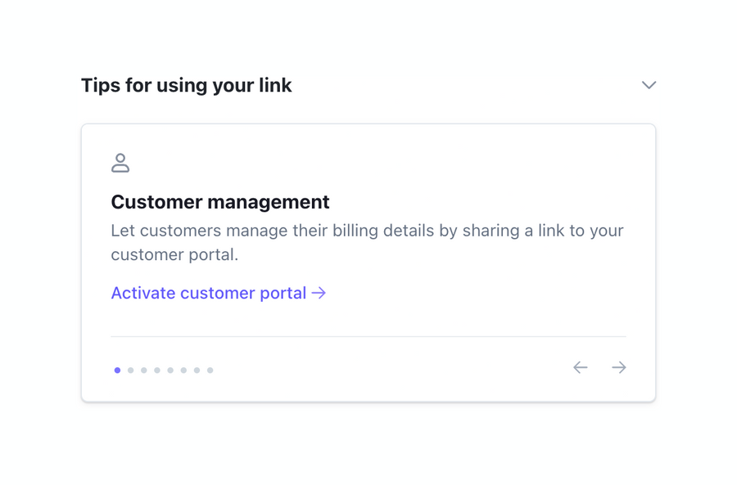Select the first carousel dot
The height and width of the screenshot is (485, 737).
[117, 370]
